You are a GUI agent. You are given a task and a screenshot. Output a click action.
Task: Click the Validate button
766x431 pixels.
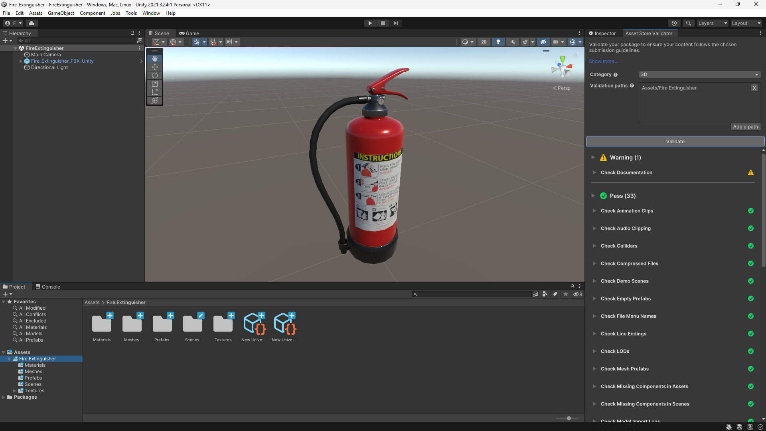tap(675, 142)
